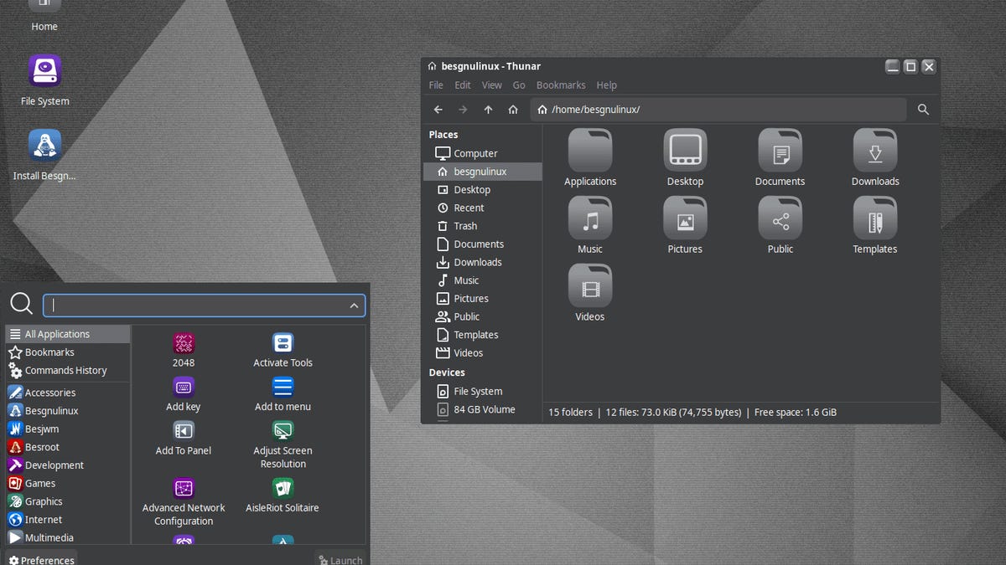Image resolution: width=1006 pixels, height=565 pixels.
Task: Select the Multimedia category
Action: 49,538
